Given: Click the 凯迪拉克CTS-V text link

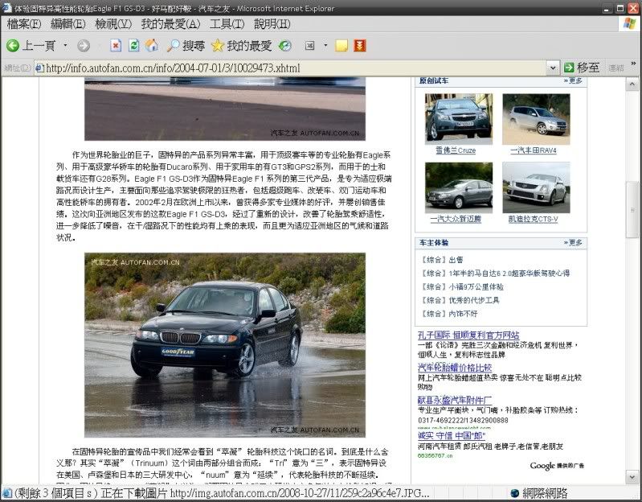Looking at the screenshot, I should [x=533, y=219].
